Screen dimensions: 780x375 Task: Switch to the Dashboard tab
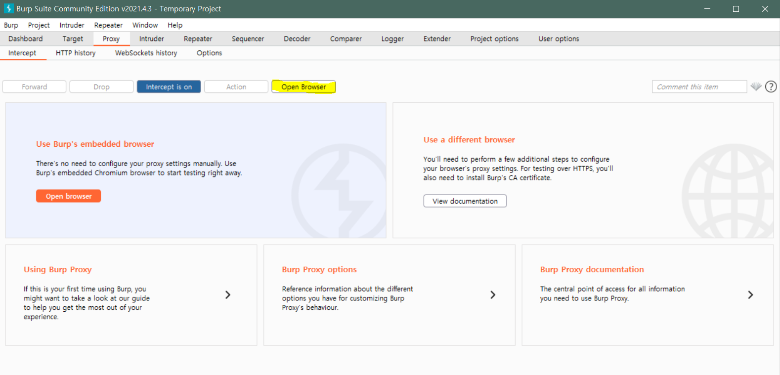tap(26, 39)
